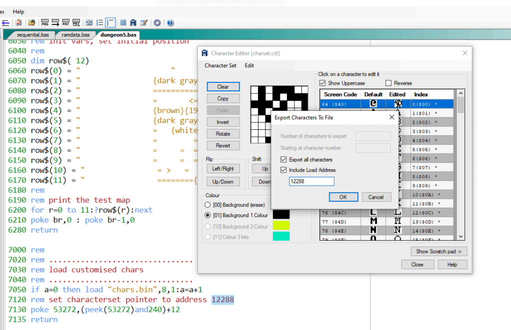Click the clipboard checkmark toolbar icon

pyautogui.click(x=19, y=22)
